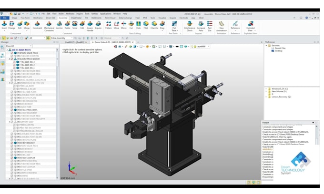The image size is (324, 194).
Task: Switch to the Shape ribbon tab
Action: [x=14, y=18]
